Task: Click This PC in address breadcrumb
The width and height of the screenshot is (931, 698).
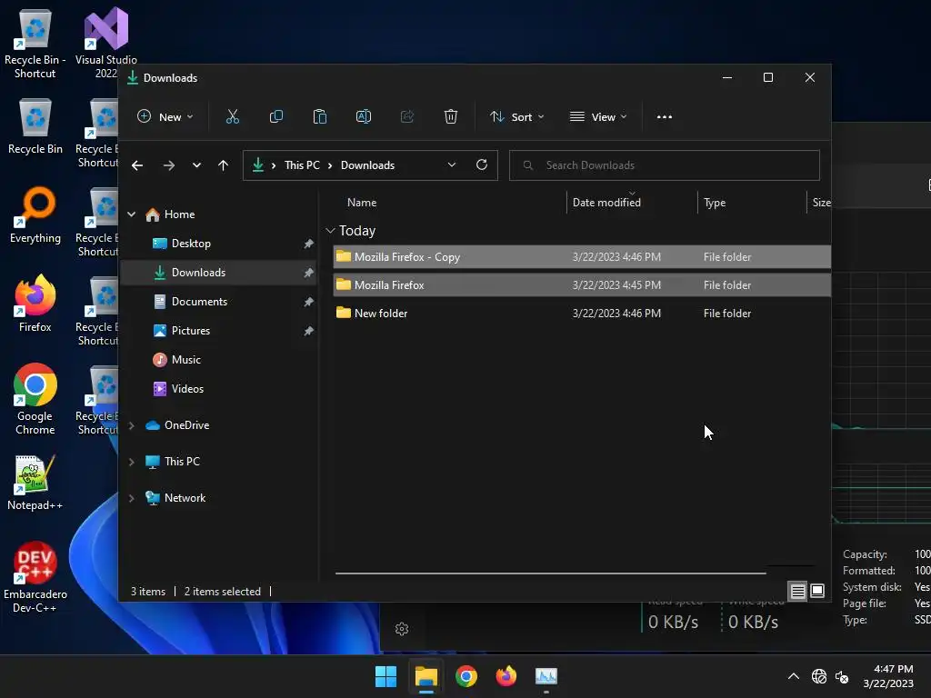Action: (302, 165)
